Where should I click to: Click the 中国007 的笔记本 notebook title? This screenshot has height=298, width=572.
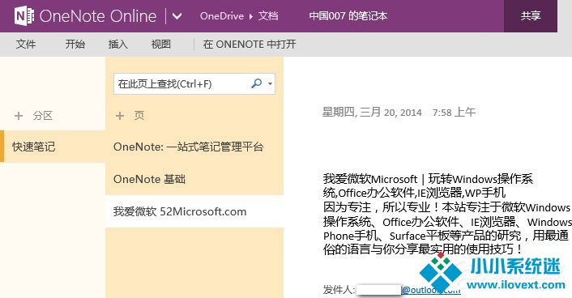click(x=348, y=16)
